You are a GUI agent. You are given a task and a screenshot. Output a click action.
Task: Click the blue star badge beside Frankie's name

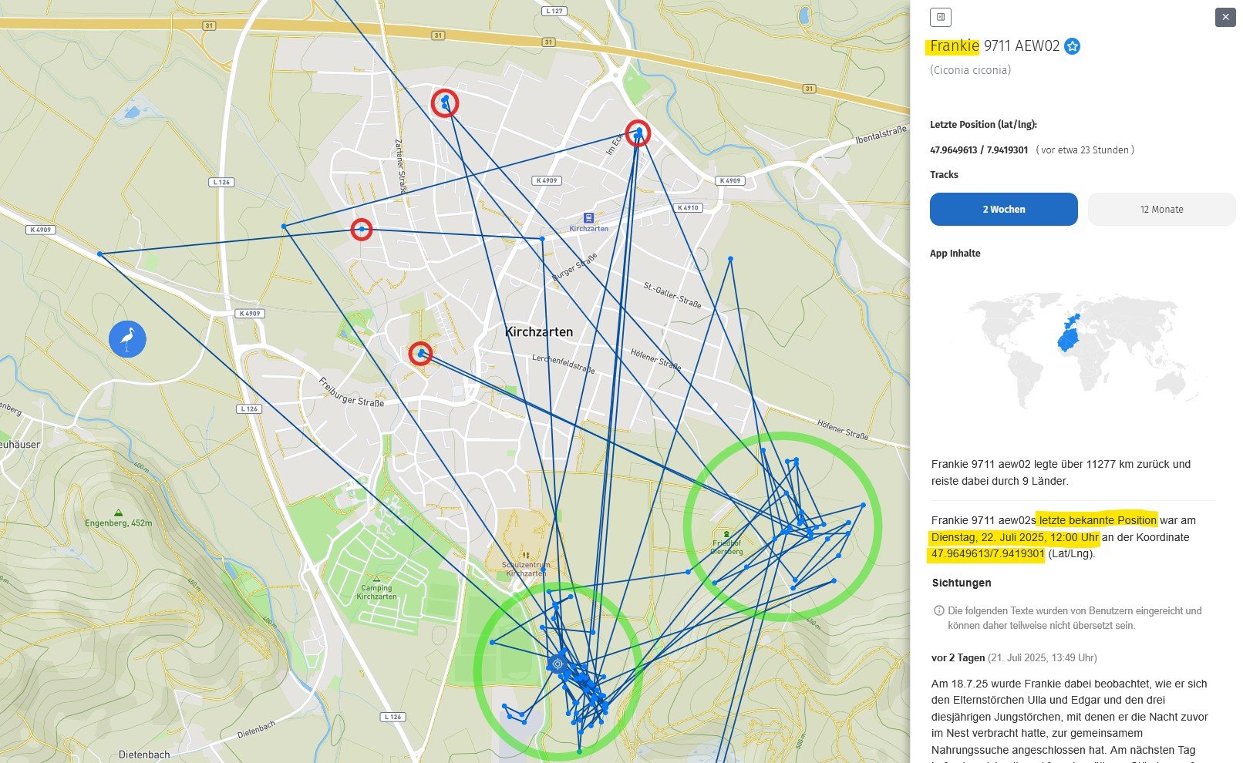click(x=1072, y=46)
